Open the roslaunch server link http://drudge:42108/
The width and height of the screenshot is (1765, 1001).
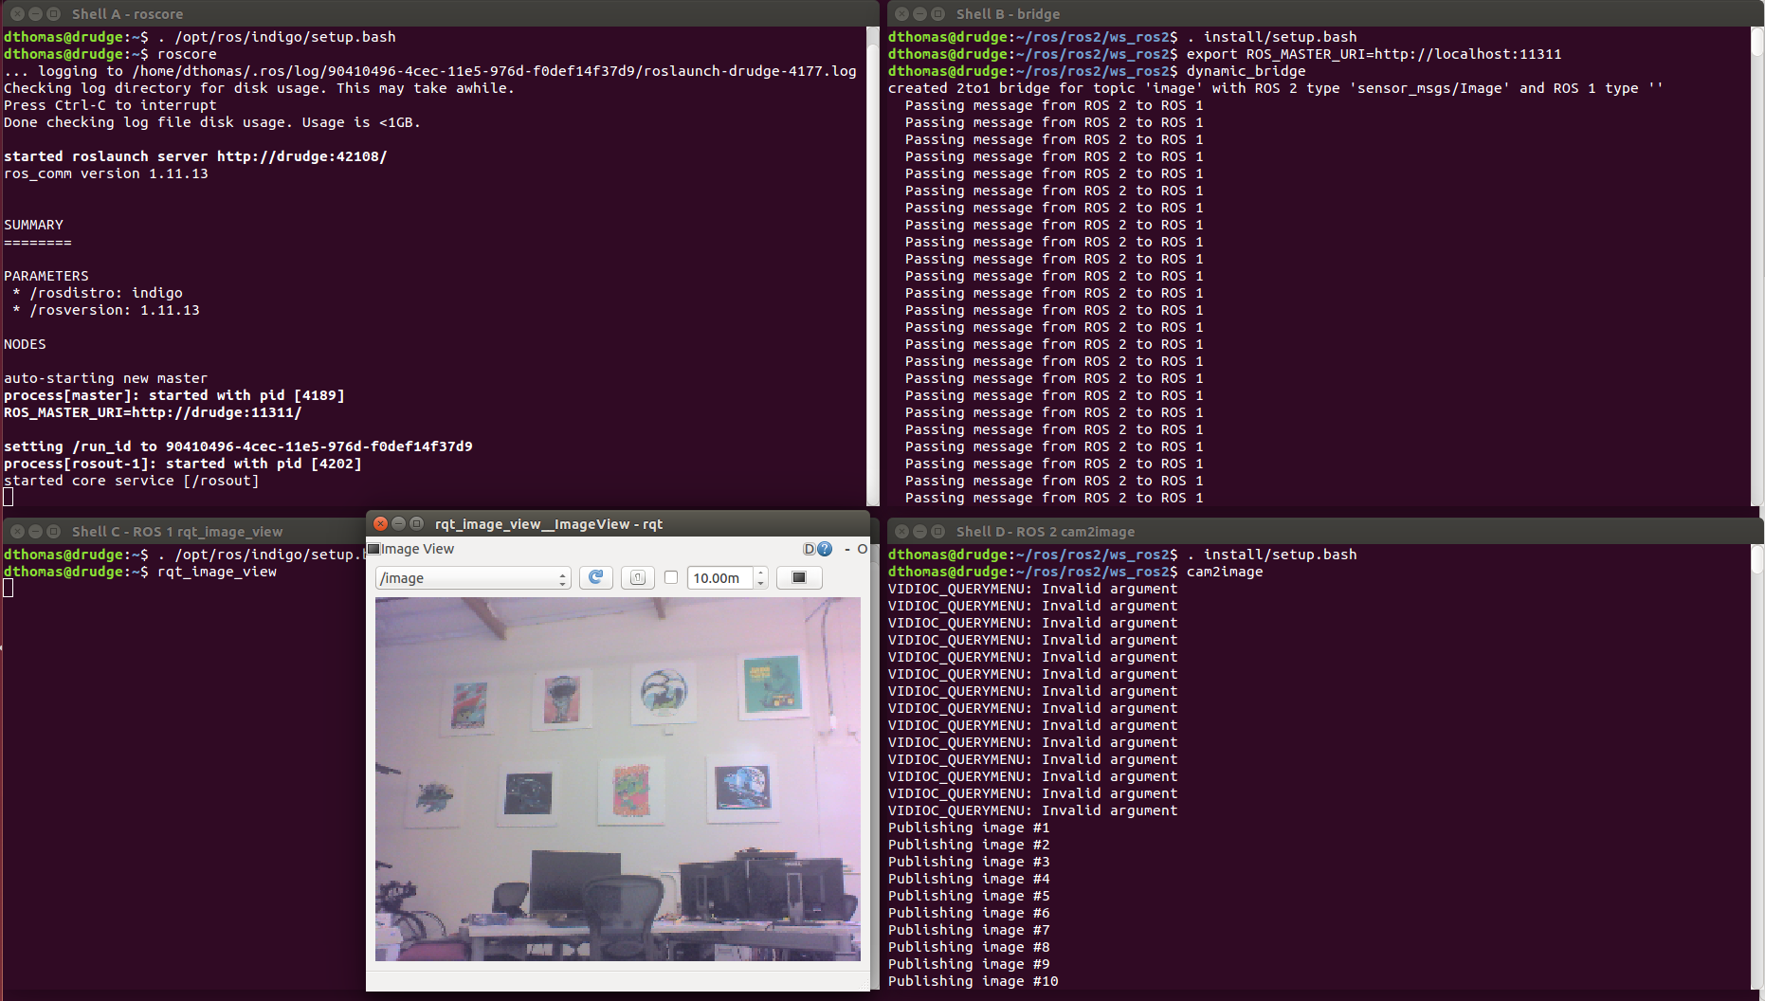[x=300, y=156]
